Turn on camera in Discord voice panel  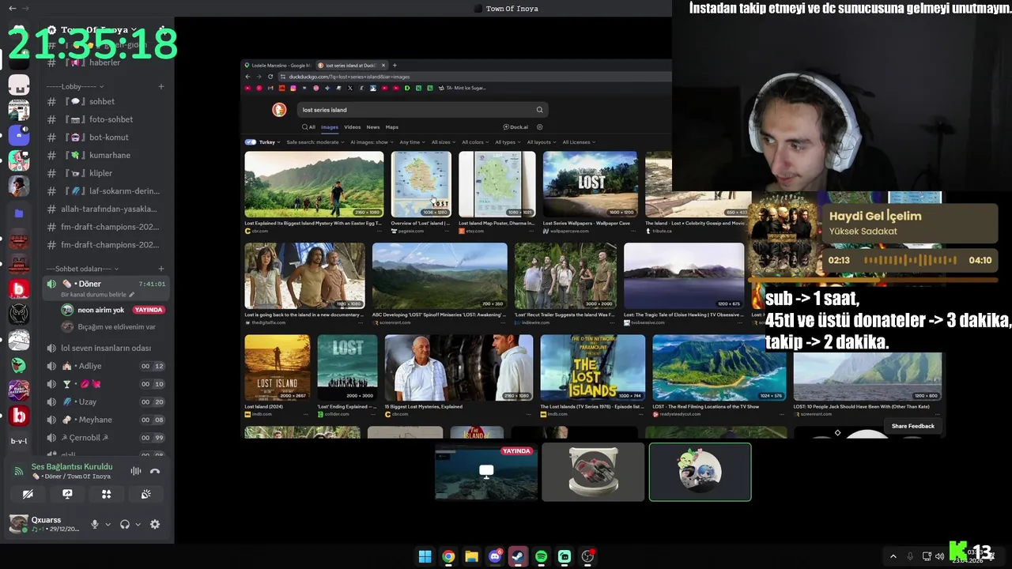28,494
